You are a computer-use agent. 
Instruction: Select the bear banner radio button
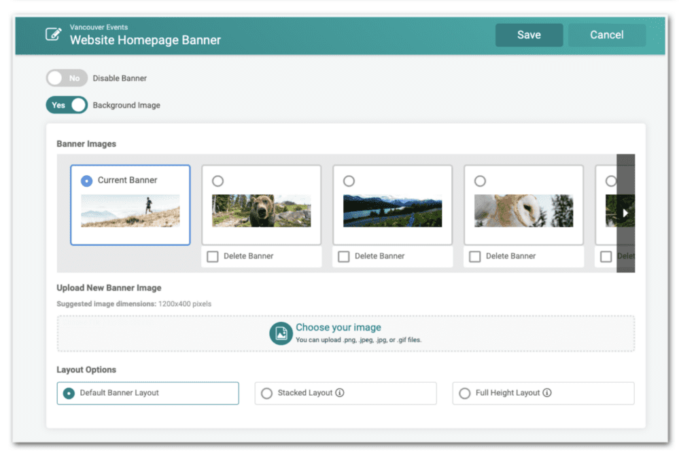[218, 181]
